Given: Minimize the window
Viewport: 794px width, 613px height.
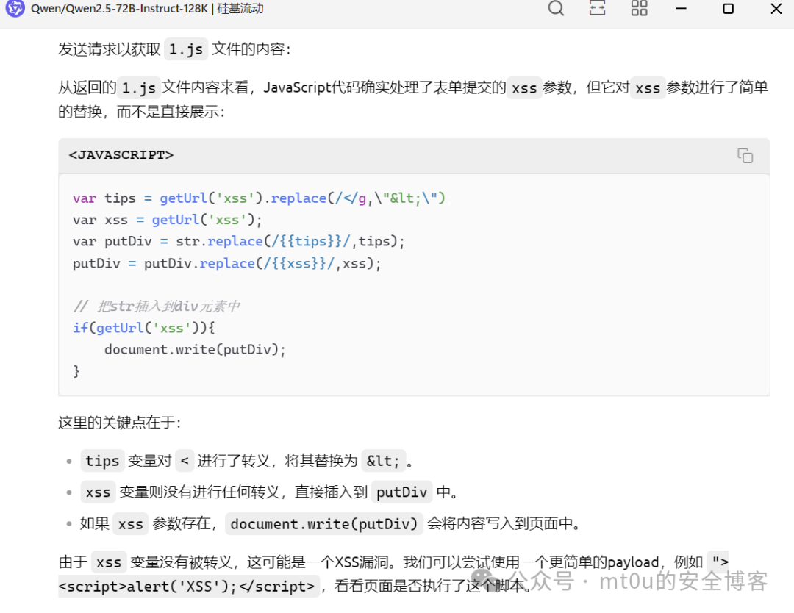Looking at the screenshot, I should click(x=681, y=9).
